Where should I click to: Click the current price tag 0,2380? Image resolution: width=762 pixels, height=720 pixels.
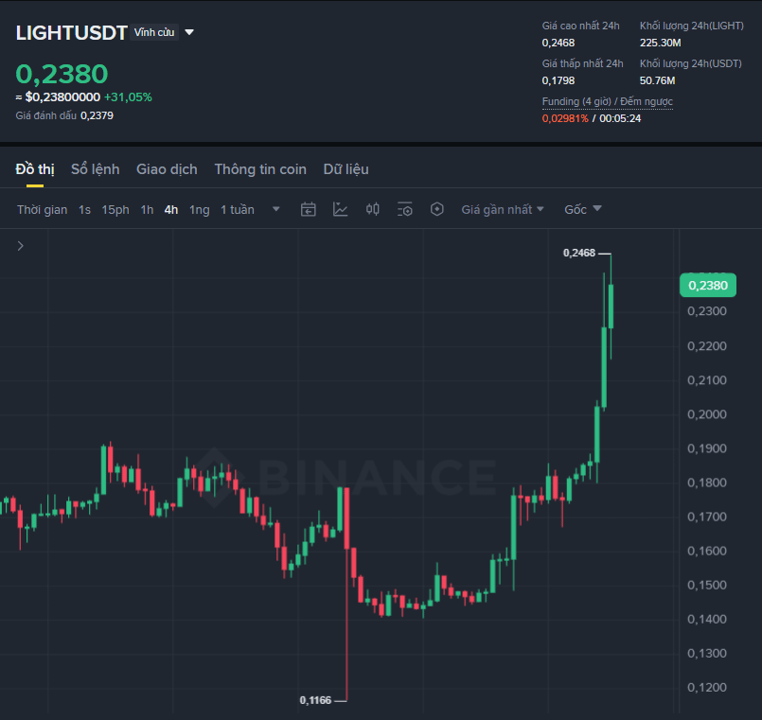pyautogui.click(x=708, y=285)
